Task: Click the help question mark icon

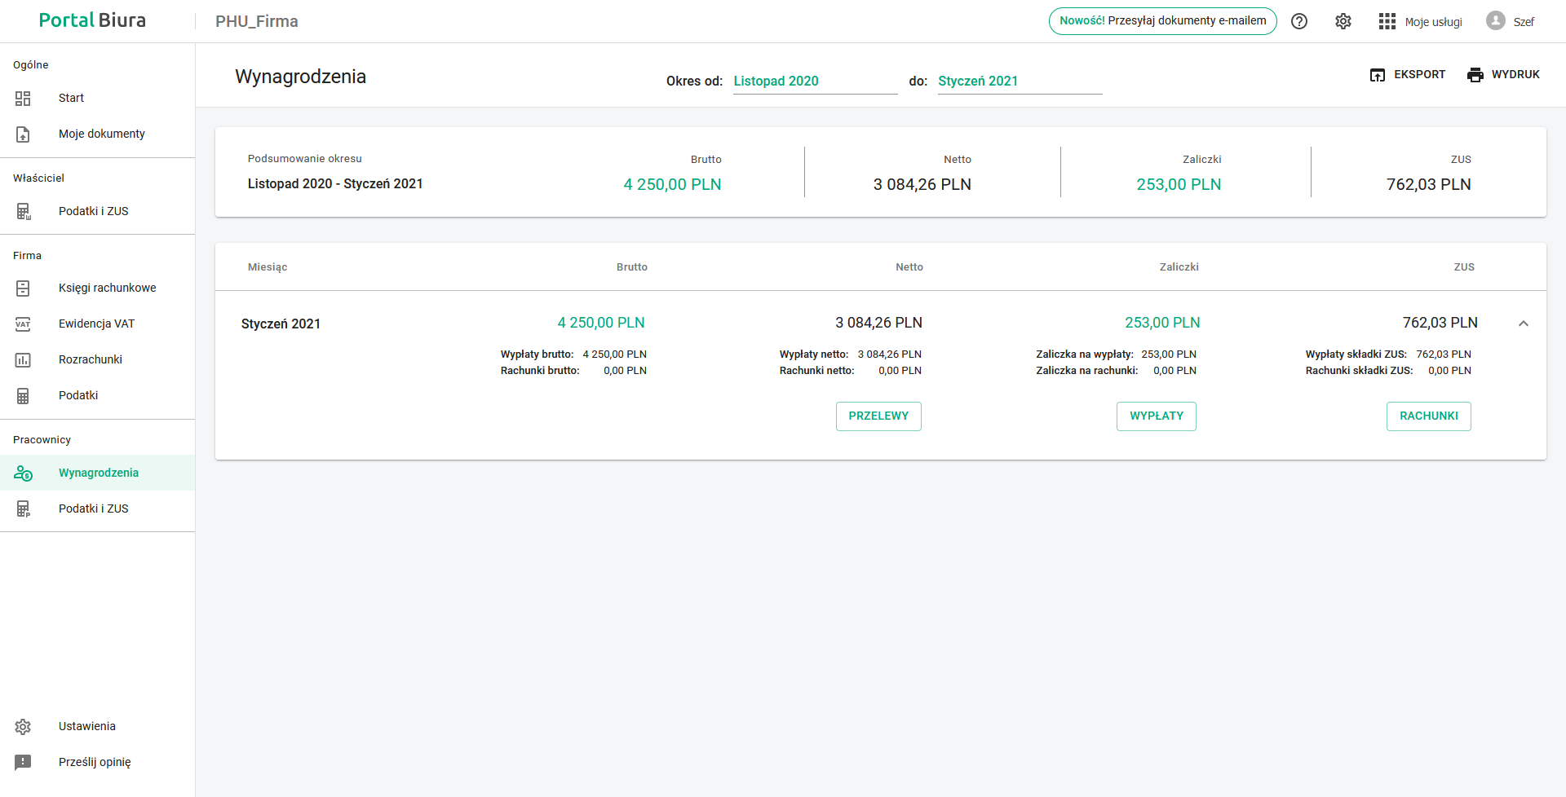Action: coord(1299,21)
